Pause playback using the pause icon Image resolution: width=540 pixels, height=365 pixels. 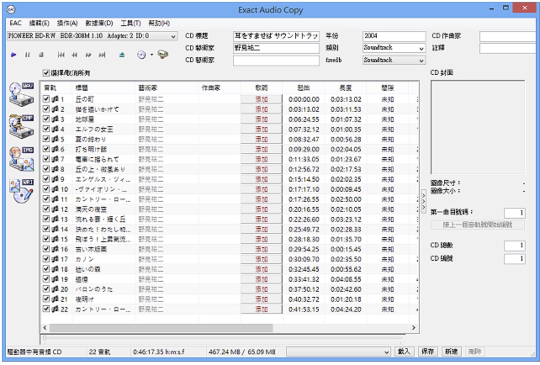click(27, 55)
